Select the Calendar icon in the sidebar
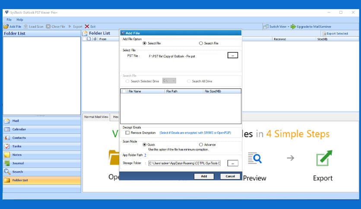361x209 pixels. pos(7,130)
